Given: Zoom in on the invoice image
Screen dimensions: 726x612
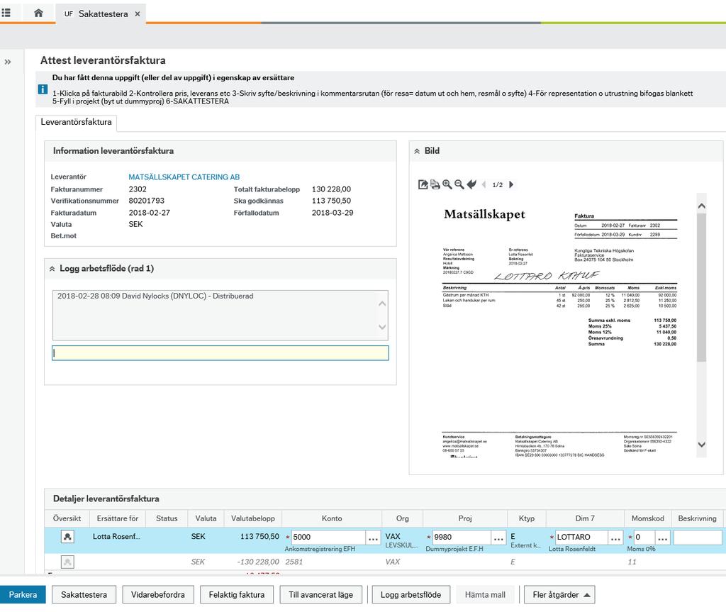Looking at the screenshot, I should (x=447, y=184).
